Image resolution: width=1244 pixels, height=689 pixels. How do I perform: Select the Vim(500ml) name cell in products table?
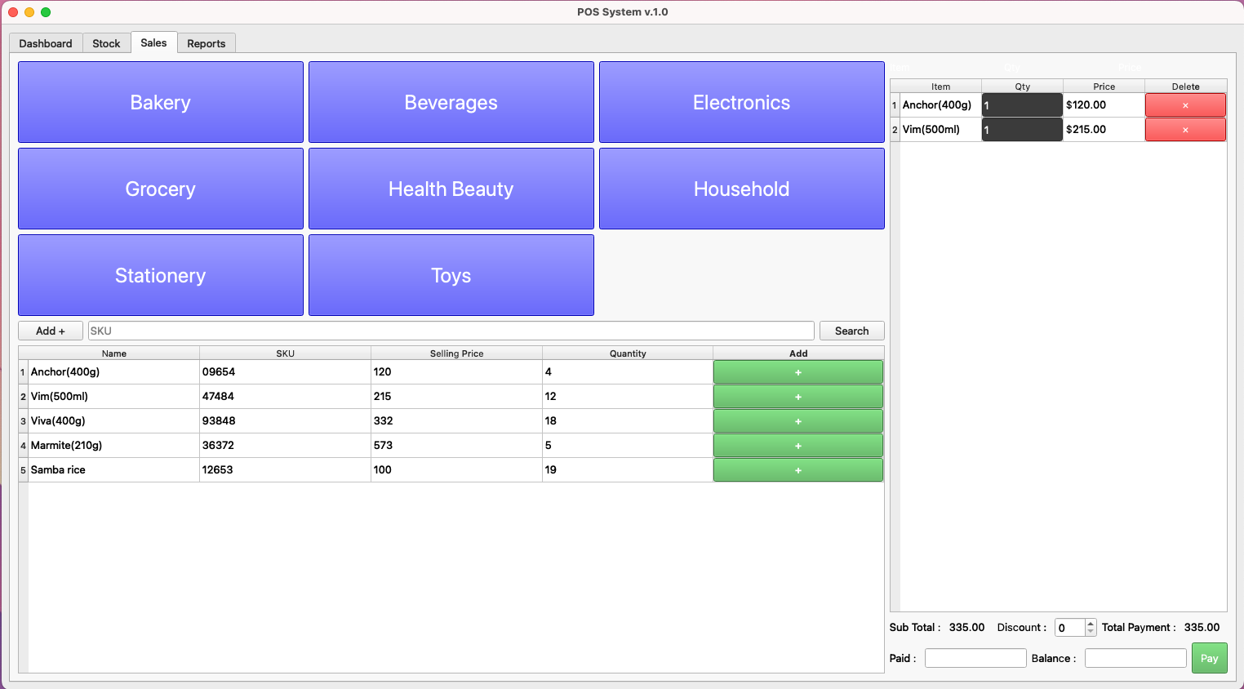click(x=114, y=396)
